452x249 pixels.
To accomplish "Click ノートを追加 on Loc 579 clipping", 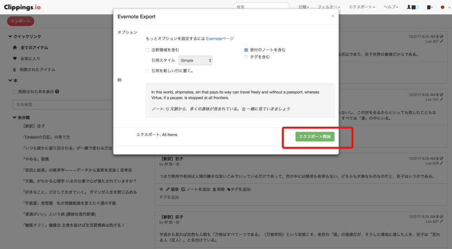I will 196,189.
